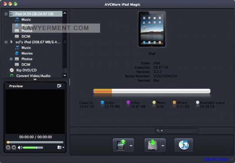
Task: Click the iPad DCIM picture icon
Action: (17, 36)
